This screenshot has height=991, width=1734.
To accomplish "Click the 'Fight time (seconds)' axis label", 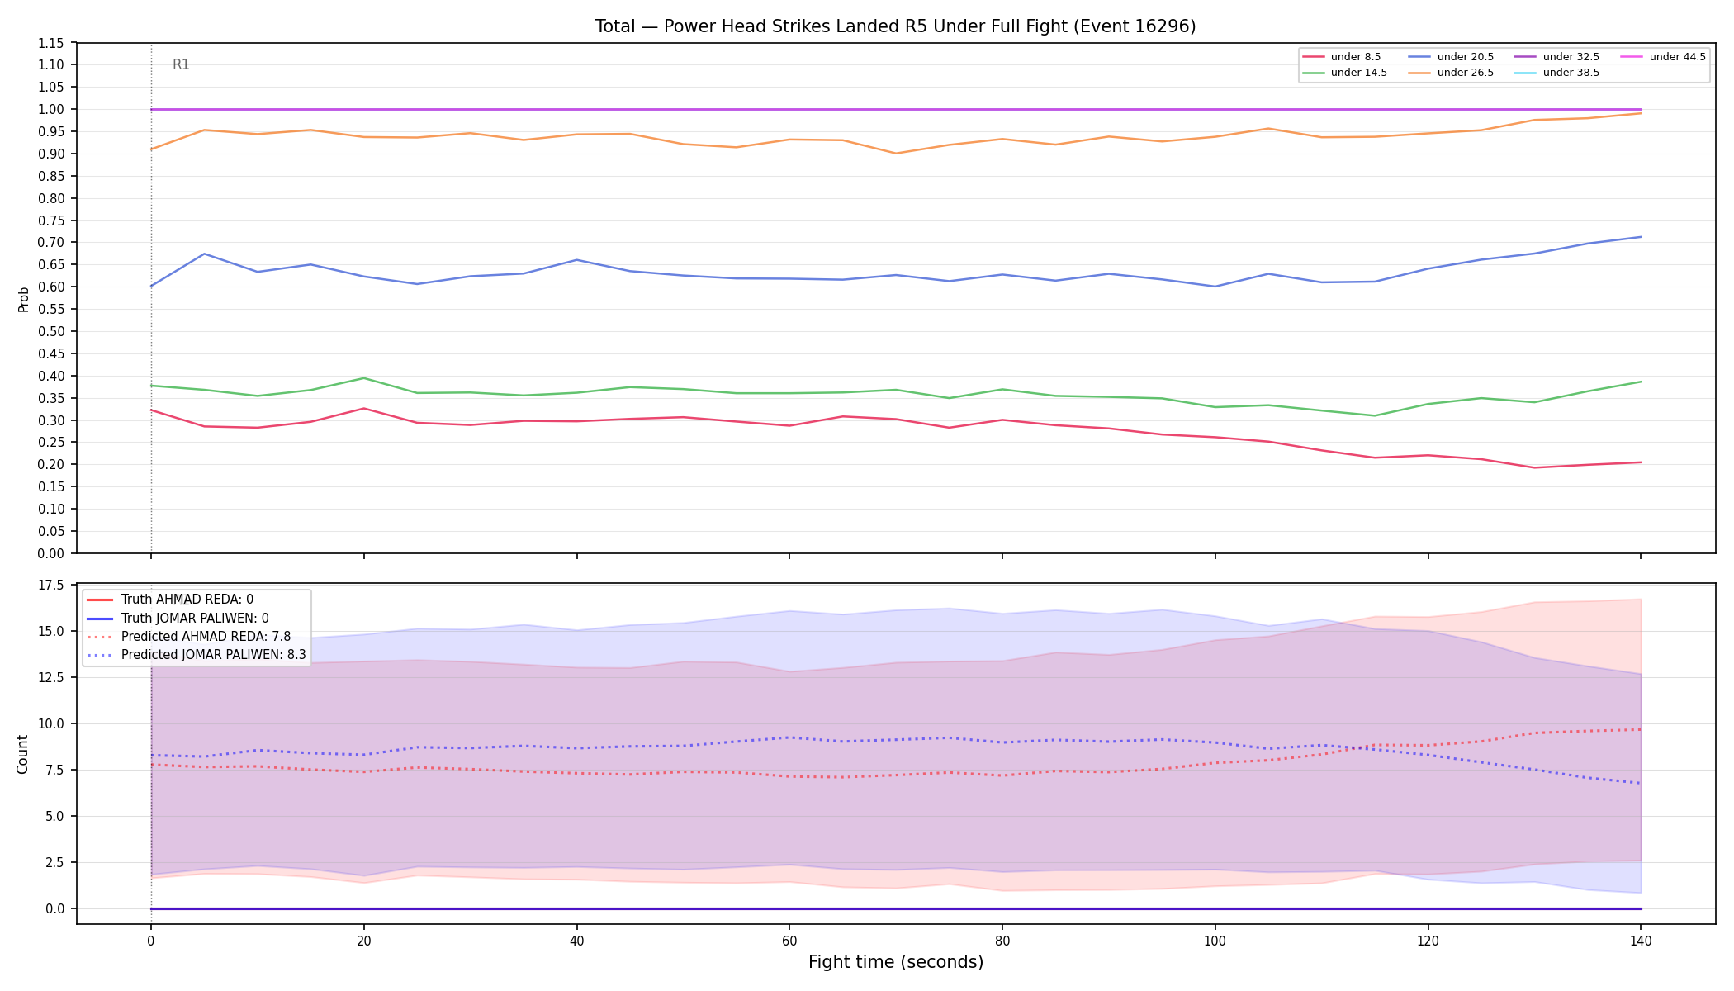I will 896,962.
